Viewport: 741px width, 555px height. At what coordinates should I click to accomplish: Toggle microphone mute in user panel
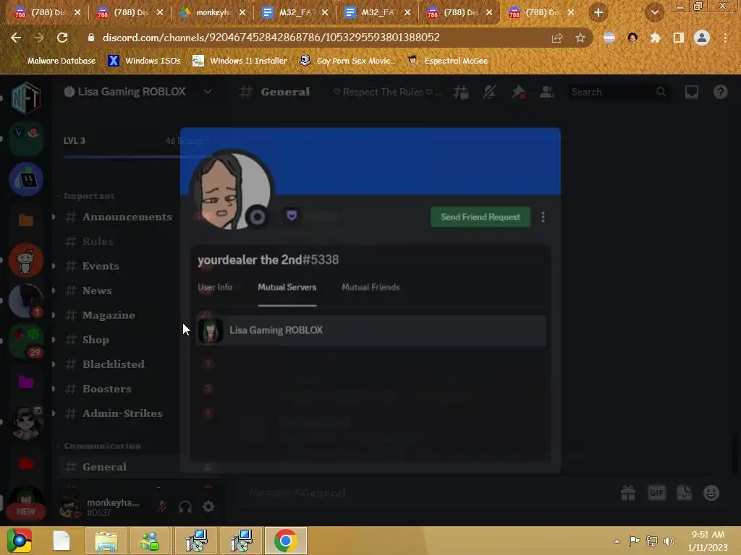tap(162, 507)
